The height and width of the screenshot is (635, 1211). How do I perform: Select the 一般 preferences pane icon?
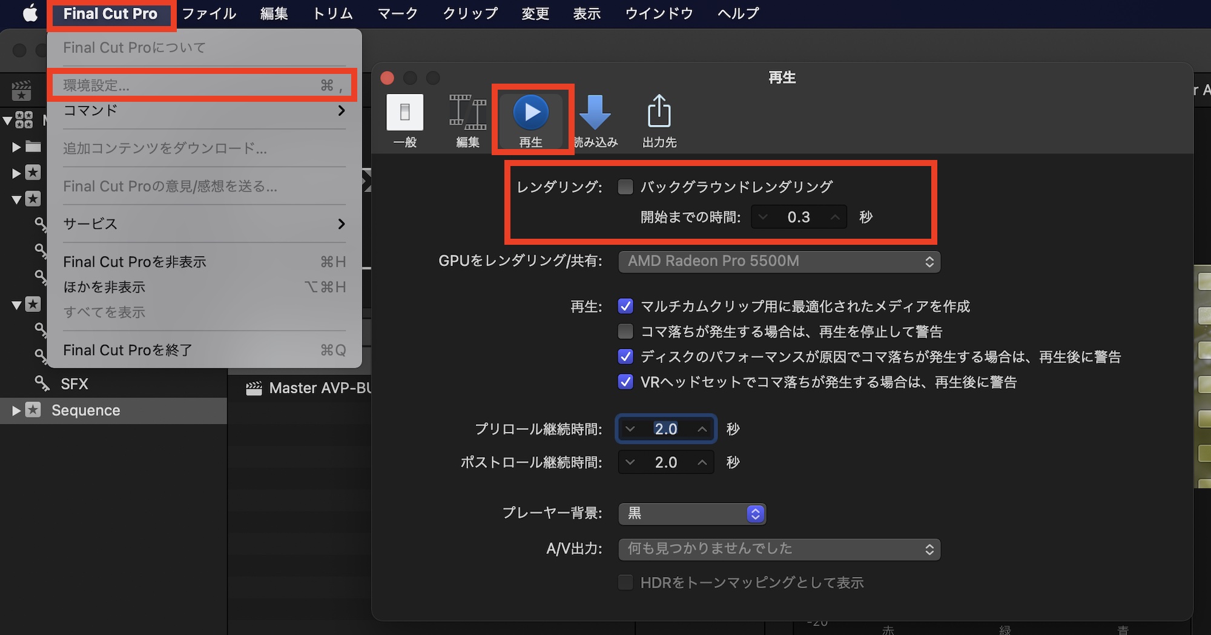pyautogui.click(x=405, y=121)
